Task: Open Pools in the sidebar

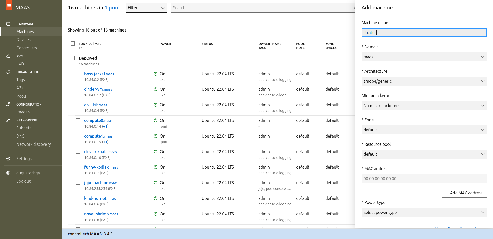Action: [21, 96]
